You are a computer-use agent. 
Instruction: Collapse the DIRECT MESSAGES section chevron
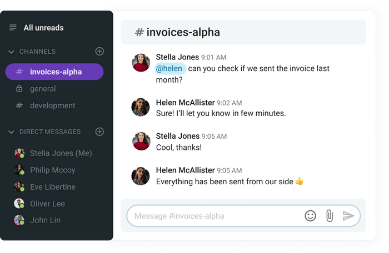pos(11,132)
